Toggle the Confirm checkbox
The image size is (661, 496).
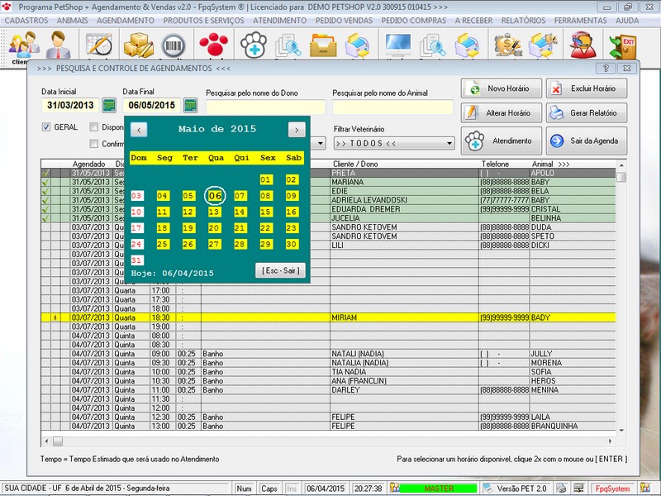[x=94, y=144]
